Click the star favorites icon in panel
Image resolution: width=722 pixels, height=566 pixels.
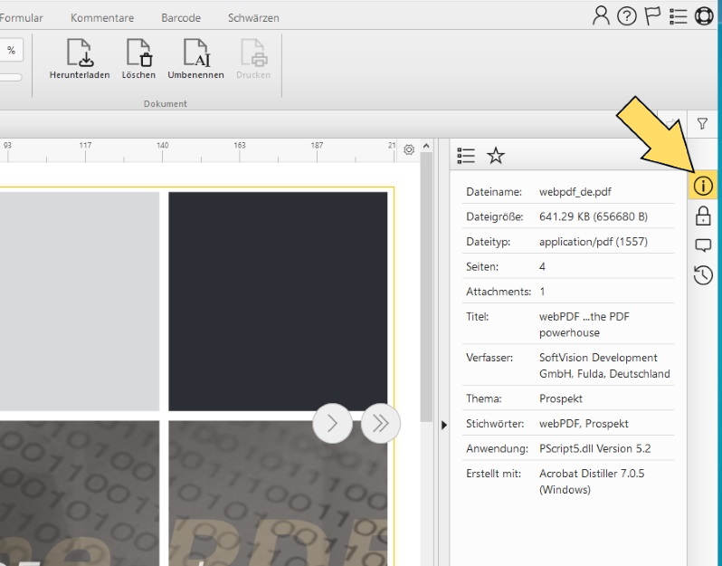point(496,156)
